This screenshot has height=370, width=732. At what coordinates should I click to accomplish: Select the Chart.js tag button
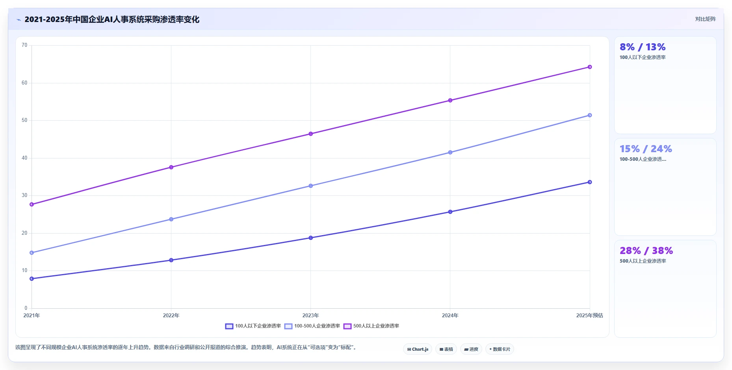[x=418, y=349]
